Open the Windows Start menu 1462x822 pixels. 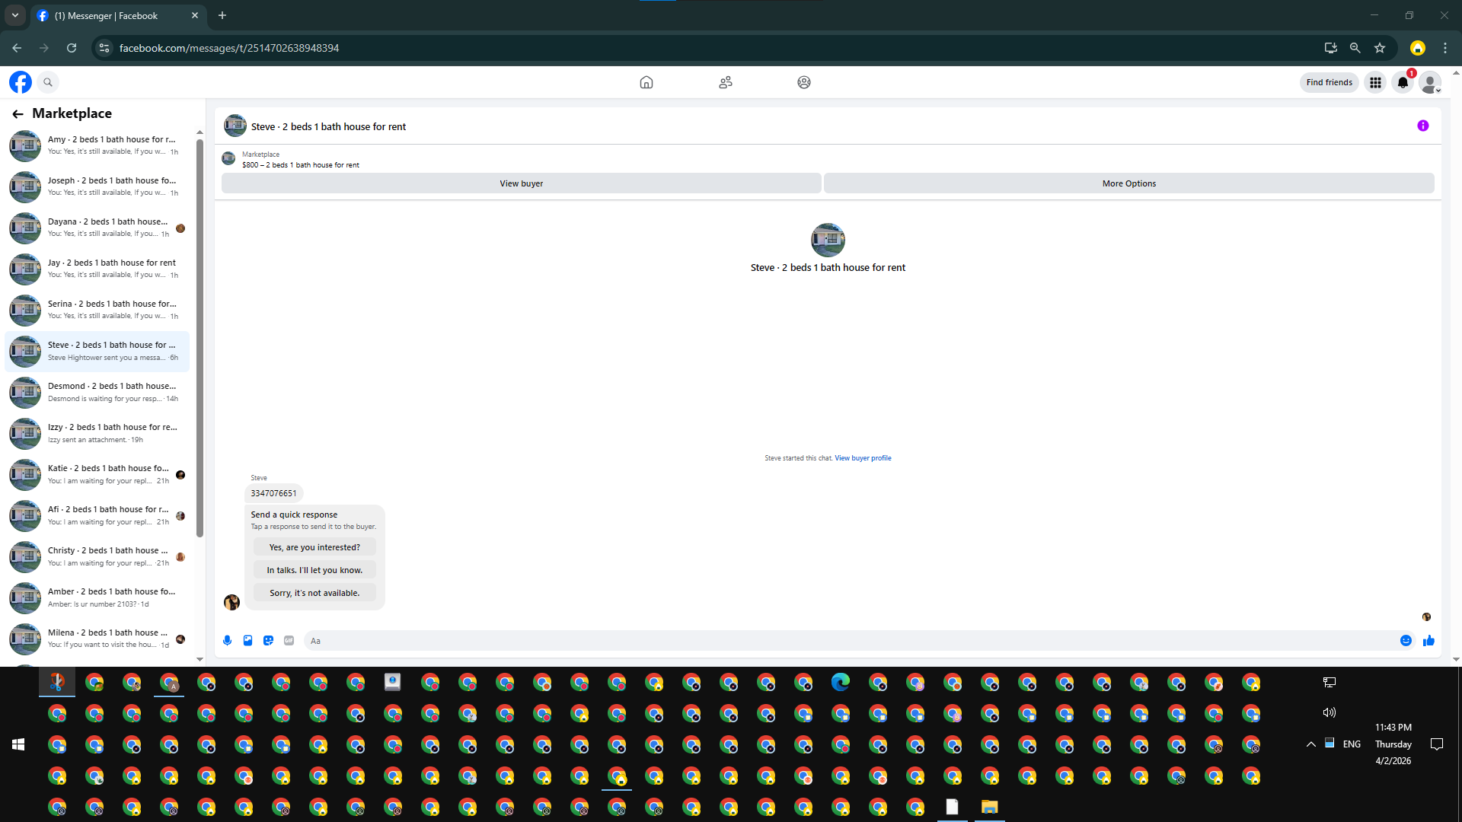tap(18, 744)
